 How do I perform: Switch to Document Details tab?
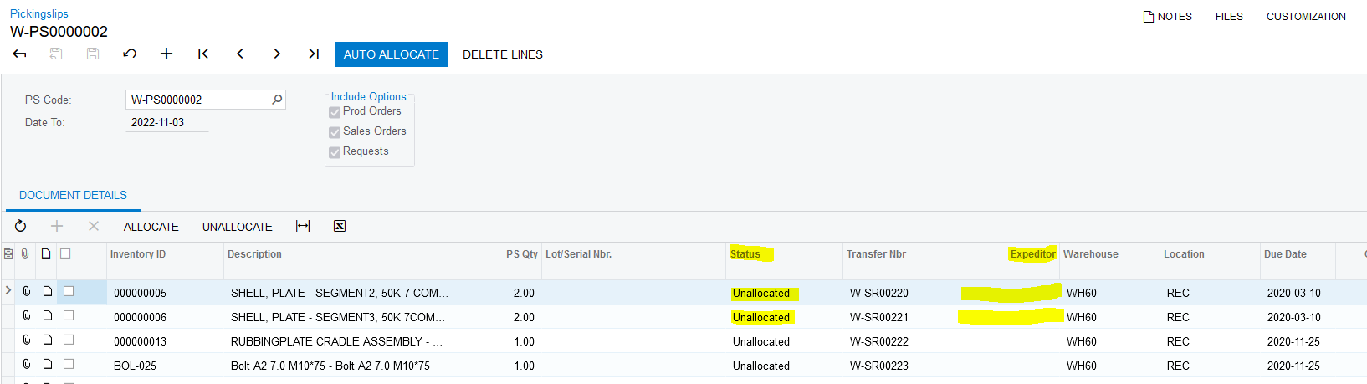tap(73, 195)
